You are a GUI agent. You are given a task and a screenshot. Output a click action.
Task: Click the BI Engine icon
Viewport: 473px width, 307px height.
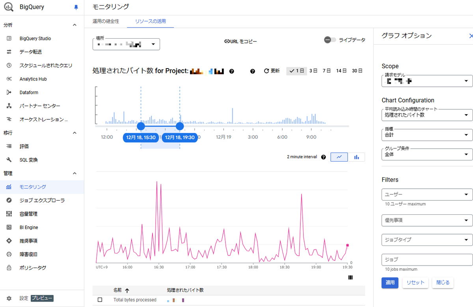click(x=9, y=227)
